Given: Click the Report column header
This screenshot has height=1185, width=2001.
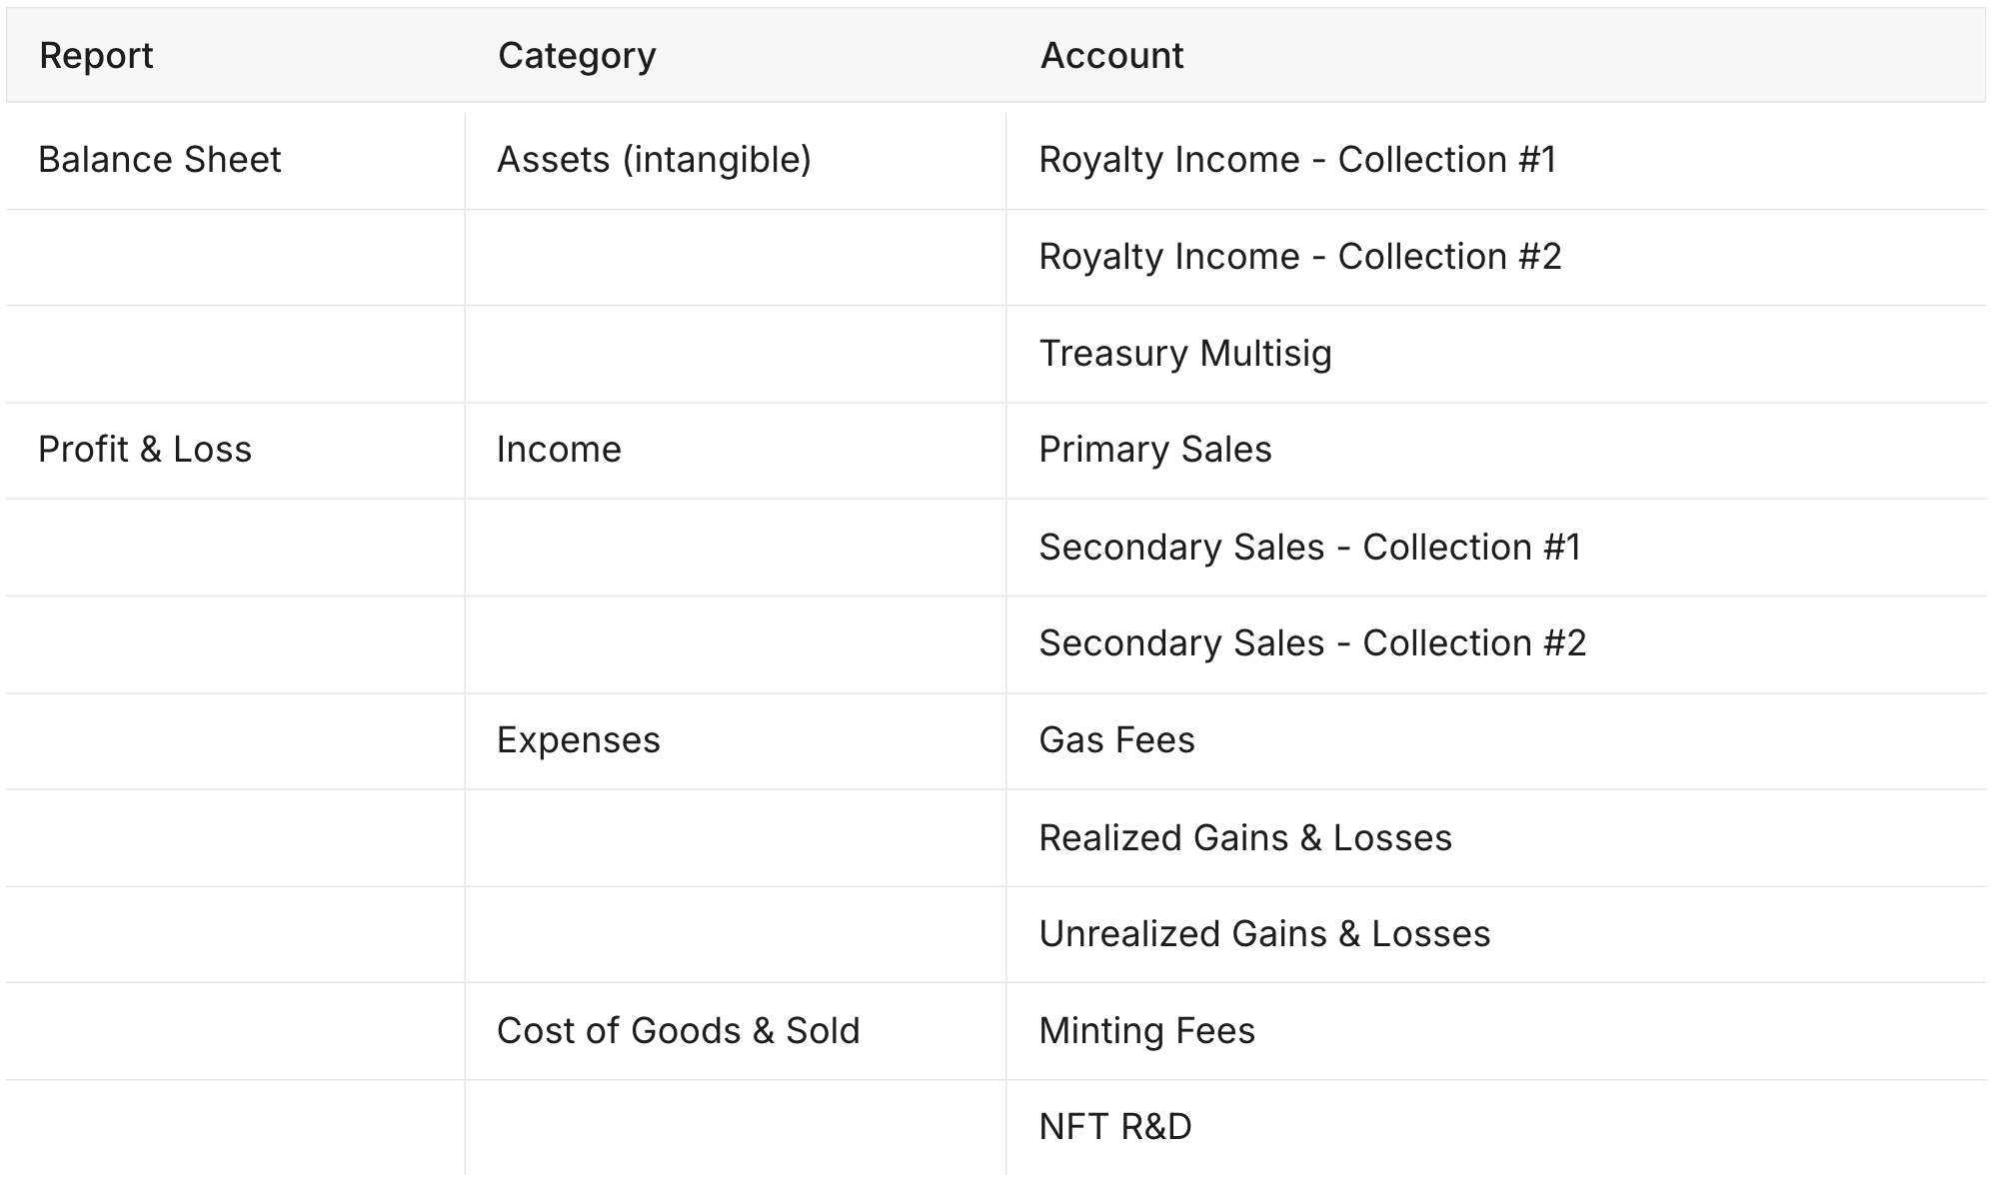Looking at the screenshot, I should (96, 56).
